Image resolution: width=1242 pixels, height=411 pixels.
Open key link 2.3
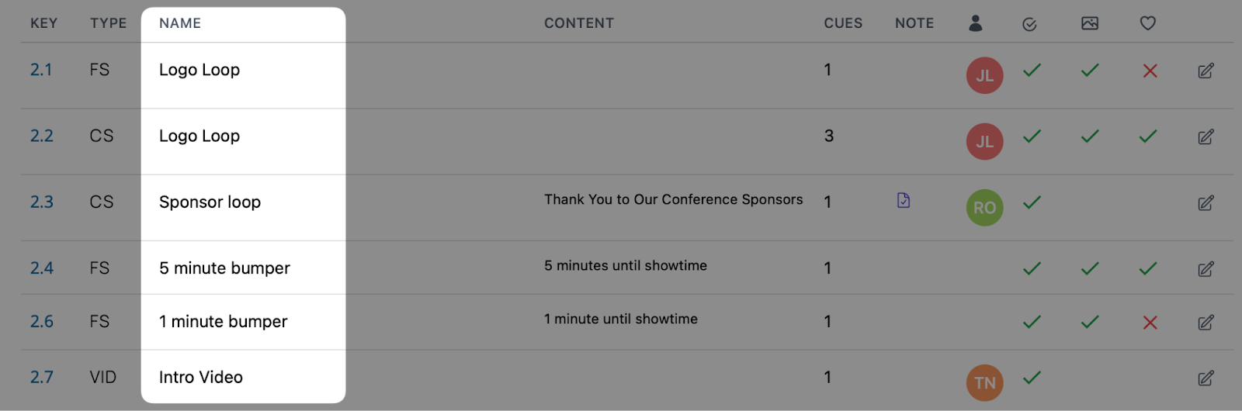42,202
